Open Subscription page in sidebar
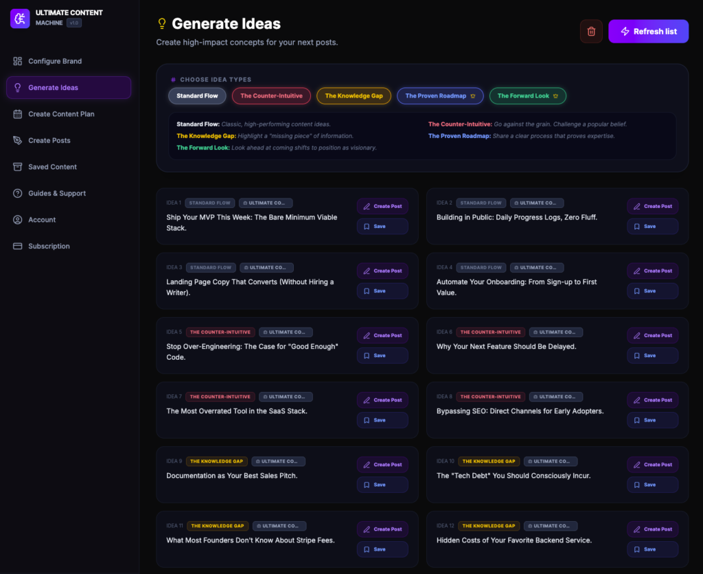Viewport: 703px width, 574px height. coord(49,246)
